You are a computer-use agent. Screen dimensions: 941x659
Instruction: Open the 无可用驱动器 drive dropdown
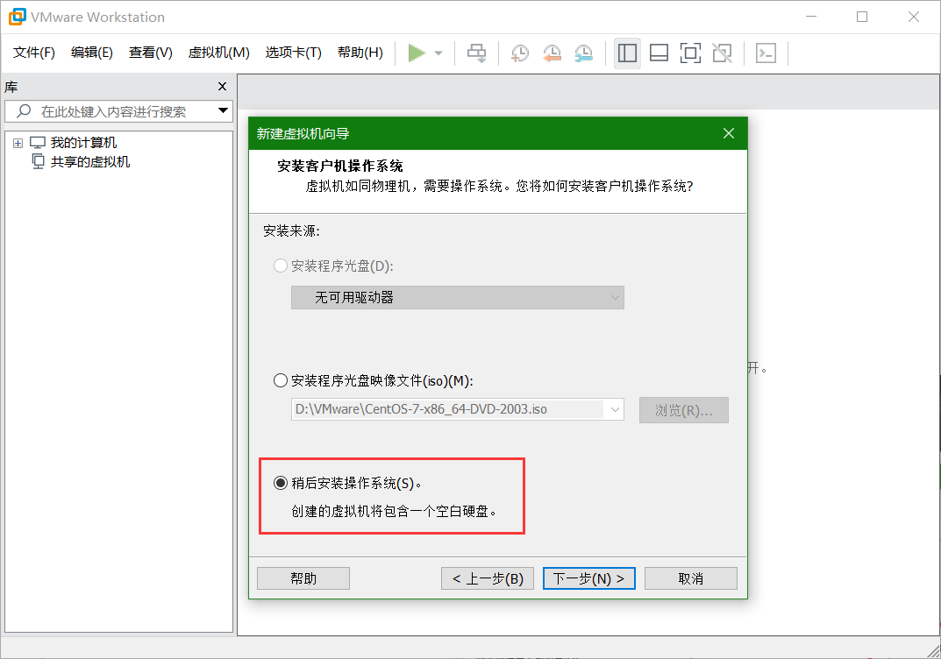457,297
